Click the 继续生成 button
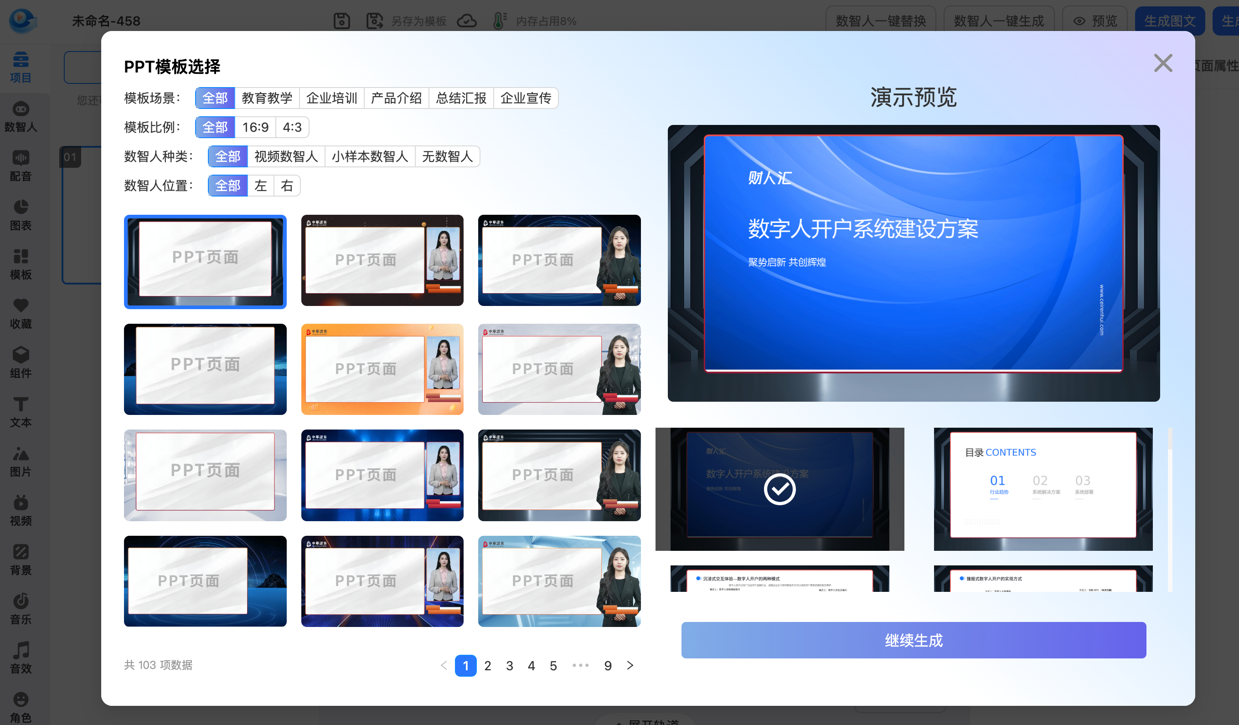Viewport: 1239px width, 725px height. pos(913,640)
